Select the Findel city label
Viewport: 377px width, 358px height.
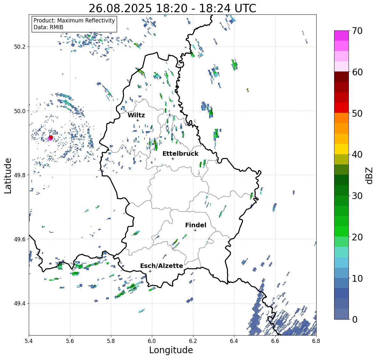(196, 225)
